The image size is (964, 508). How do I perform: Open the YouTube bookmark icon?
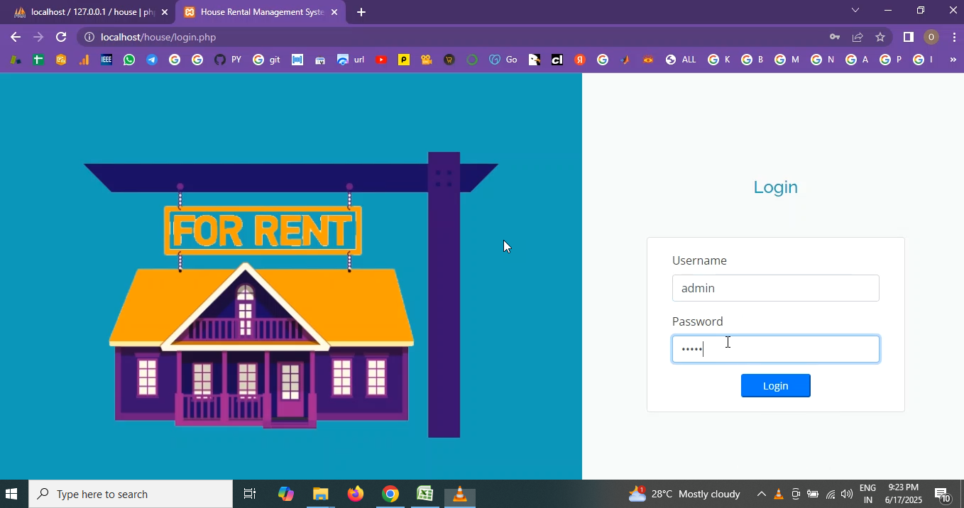(381, 60)
